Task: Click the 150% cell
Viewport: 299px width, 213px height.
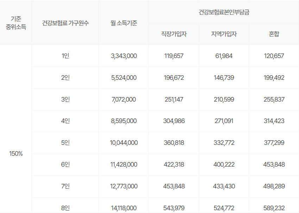Action: 16,154
